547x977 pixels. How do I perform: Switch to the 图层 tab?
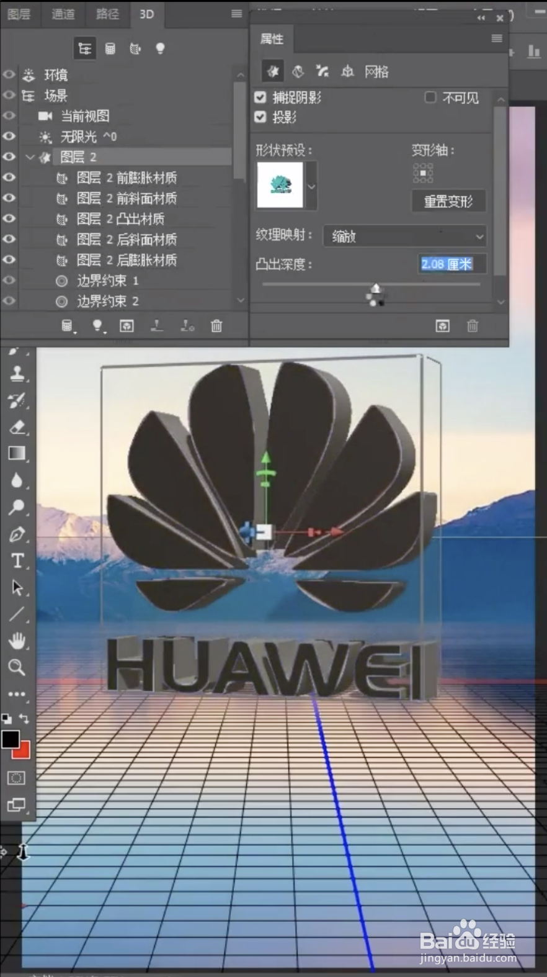click(19, 14)
